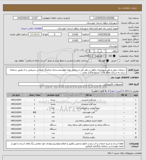This screenshot has width=146, height=160.
Task: Select row 6 ماژول کنترلر منطقی برنامه پذیر
Action: point(72,121)
